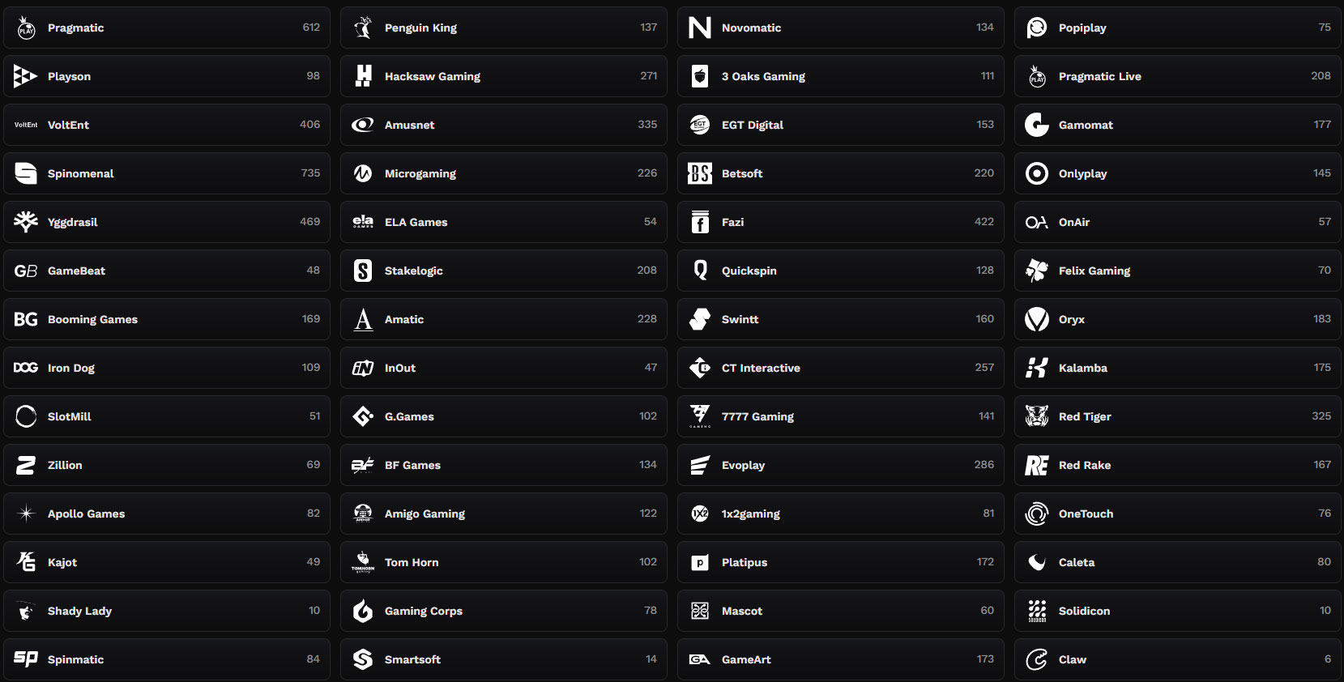
Task: Click the Amusnet game count 335
Action: [646, 125]
